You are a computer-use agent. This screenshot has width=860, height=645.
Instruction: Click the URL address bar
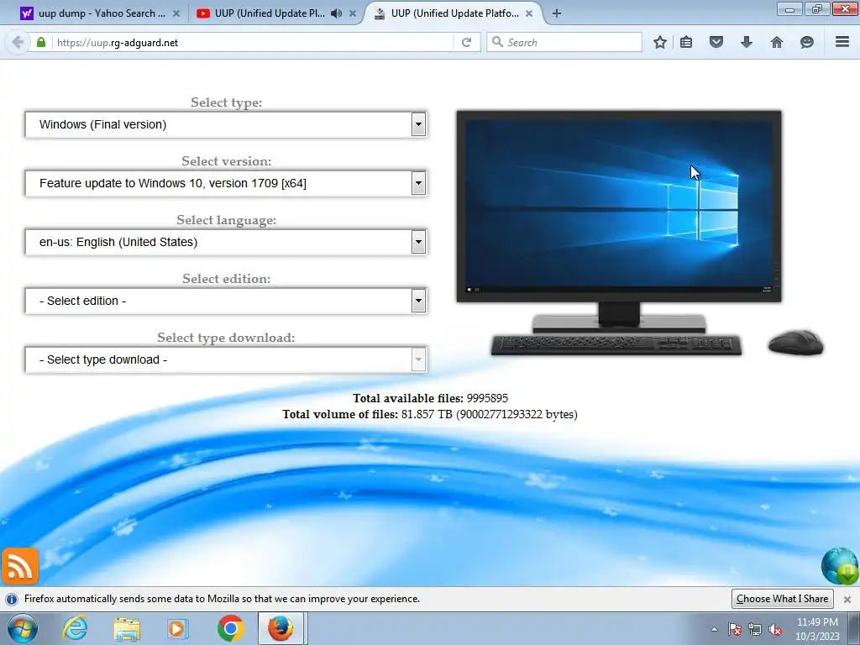(x=252, y=42)
